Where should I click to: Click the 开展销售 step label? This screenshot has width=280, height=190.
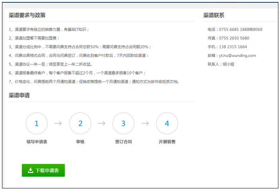click(167, 142)
